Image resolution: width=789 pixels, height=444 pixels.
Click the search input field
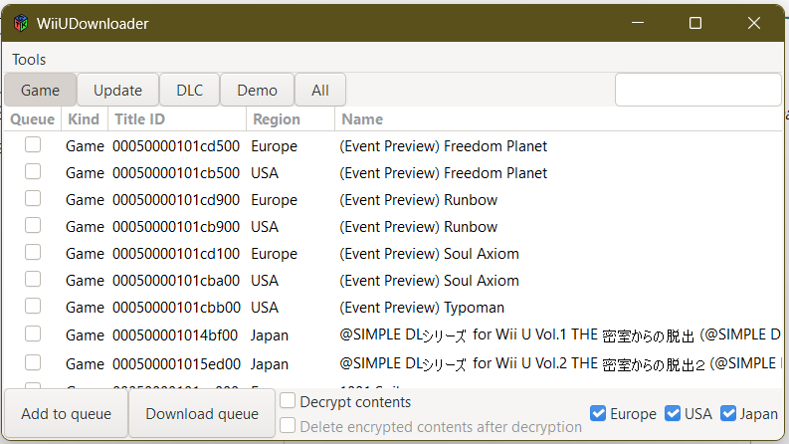pyautogui.click(x=697, y=90)
